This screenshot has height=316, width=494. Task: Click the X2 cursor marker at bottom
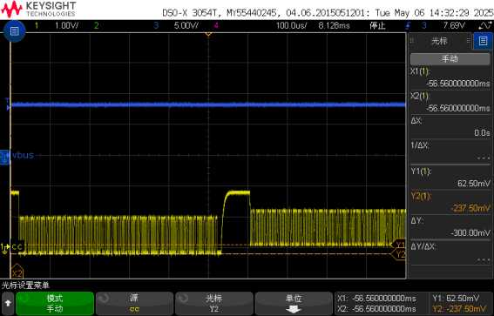coord(17,271)
